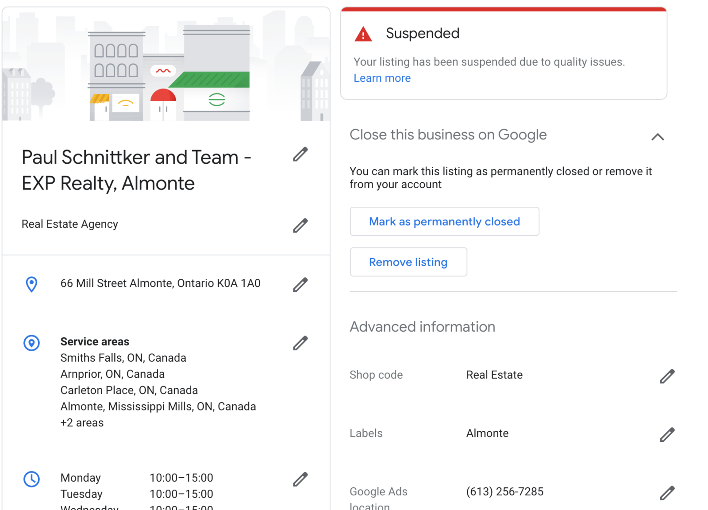Click the Tuesday hours 10:00–15:00
The image size is (708, 510).
181,494
